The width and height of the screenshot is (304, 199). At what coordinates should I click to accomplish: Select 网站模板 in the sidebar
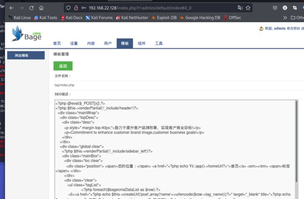(x=26, y=55)
